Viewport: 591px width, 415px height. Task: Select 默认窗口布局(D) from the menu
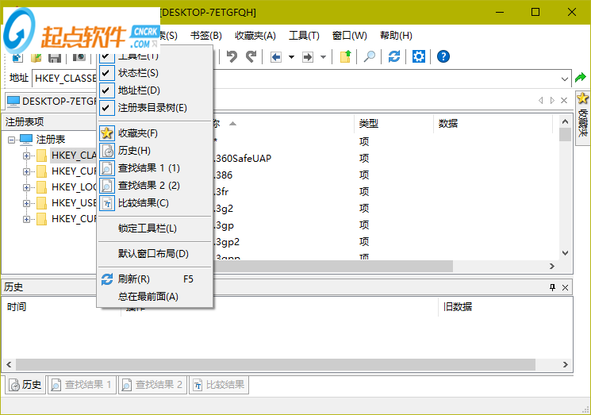pos(153,254)
